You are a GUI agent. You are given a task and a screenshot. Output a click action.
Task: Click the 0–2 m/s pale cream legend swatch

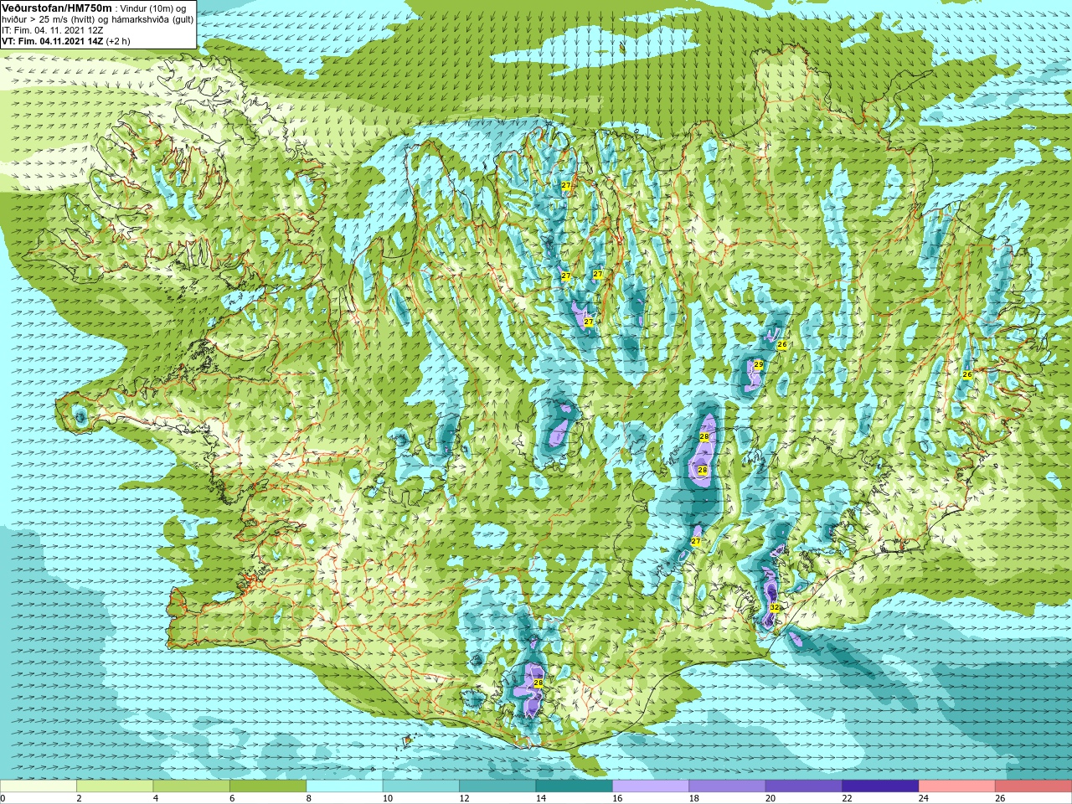[x=39, y=786]
